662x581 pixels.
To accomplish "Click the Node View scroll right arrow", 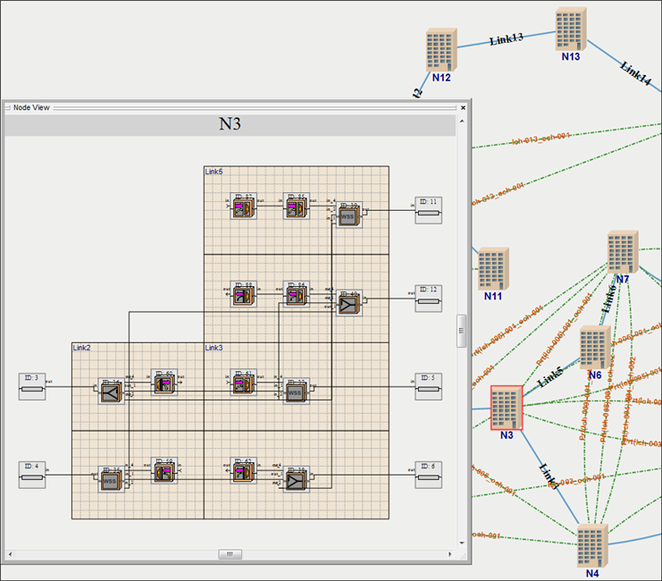I will 450,554.
